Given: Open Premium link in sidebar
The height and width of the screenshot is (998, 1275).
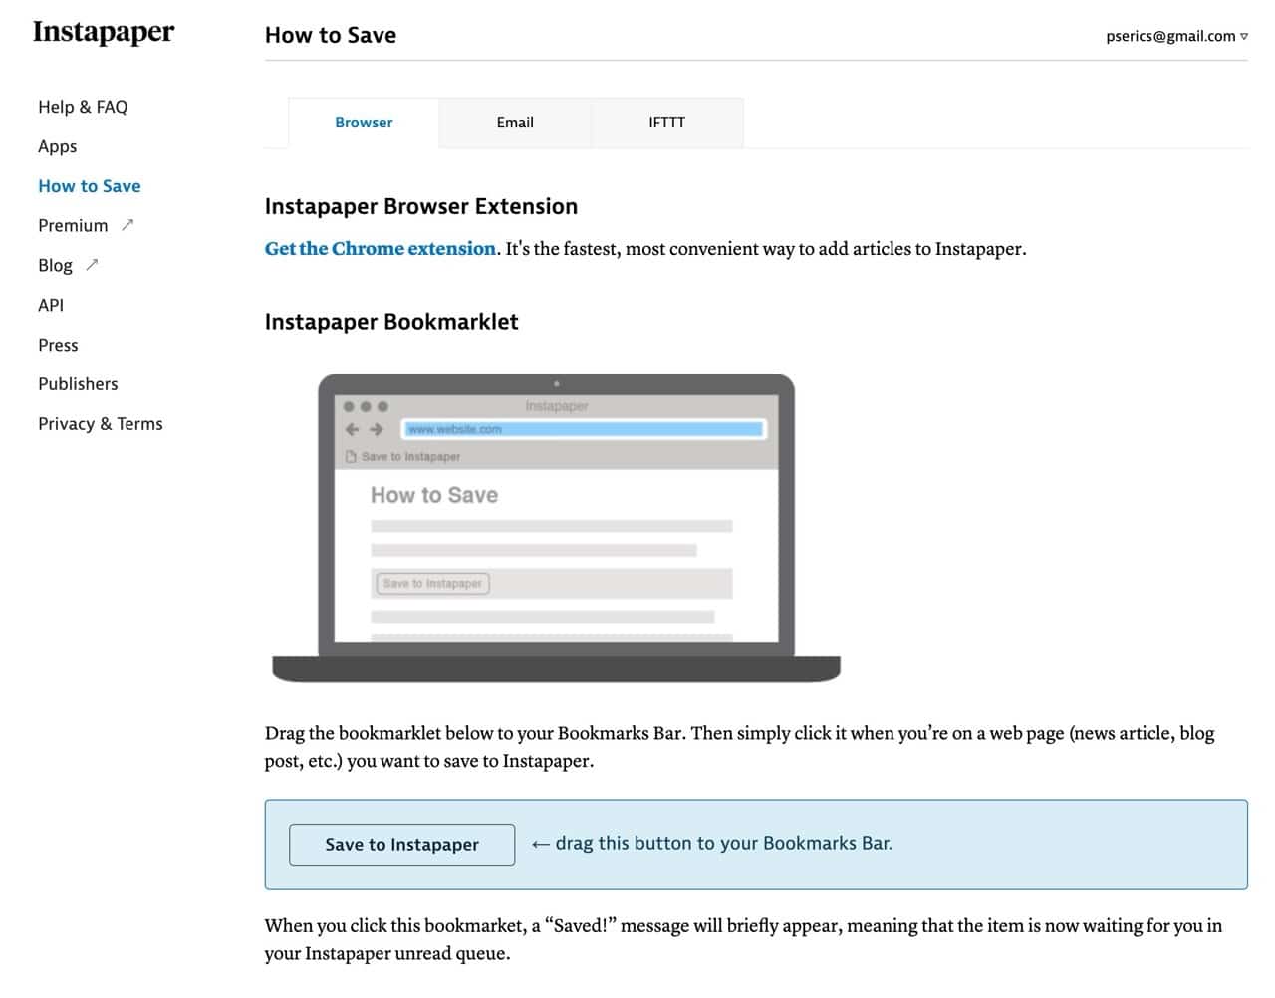Looking at the screenshot, I should [x=73, y=226].
